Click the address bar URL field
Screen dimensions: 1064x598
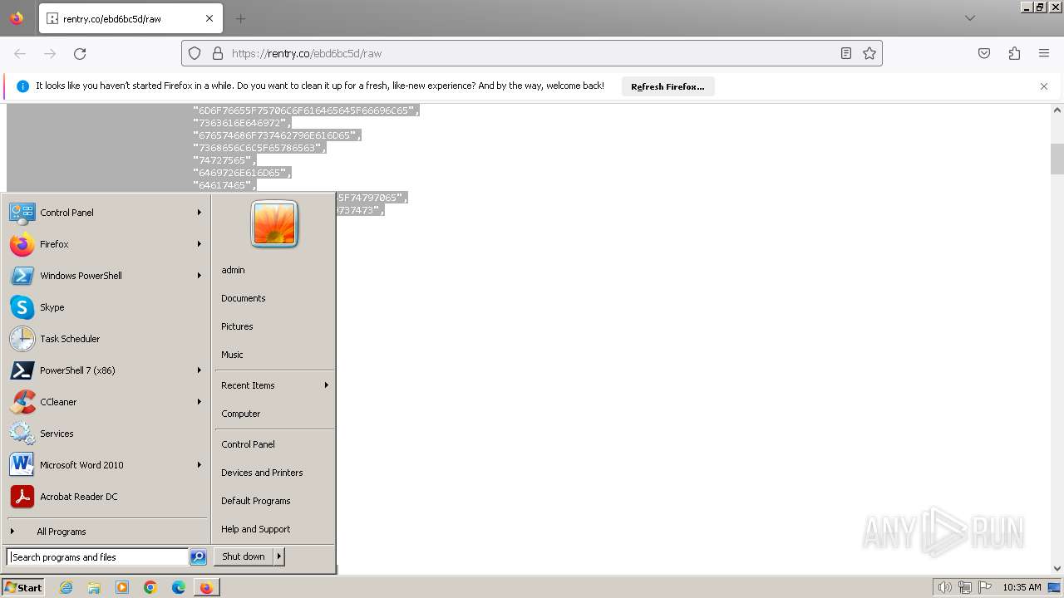point(530,53)
